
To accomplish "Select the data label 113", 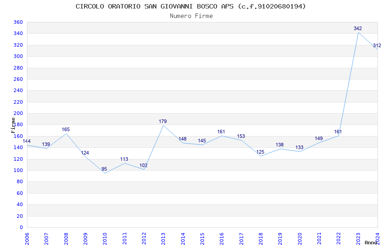I will coord(124,159).
